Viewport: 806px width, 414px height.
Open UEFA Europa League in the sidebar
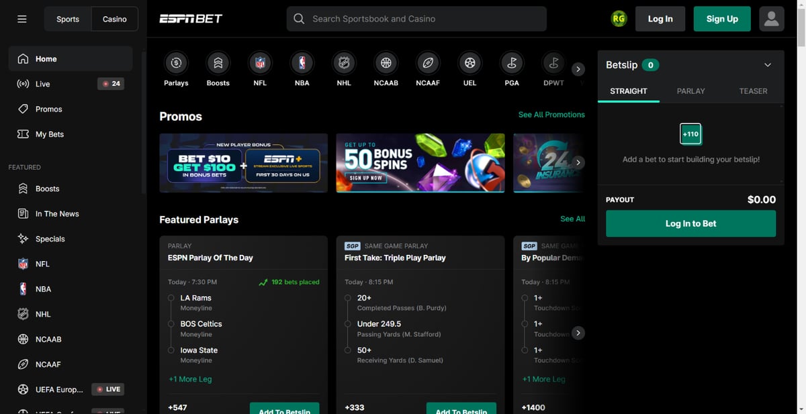pyautogui.click(x=71, y=389)
